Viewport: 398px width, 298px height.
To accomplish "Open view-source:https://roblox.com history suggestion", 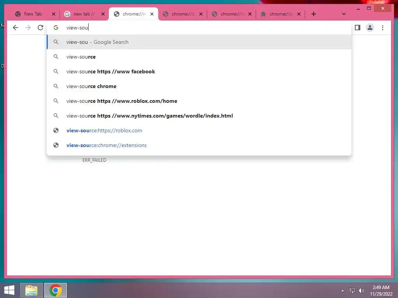I will click(199, 130).
